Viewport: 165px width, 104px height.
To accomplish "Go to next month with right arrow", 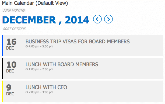I will [x=108, y=19].
